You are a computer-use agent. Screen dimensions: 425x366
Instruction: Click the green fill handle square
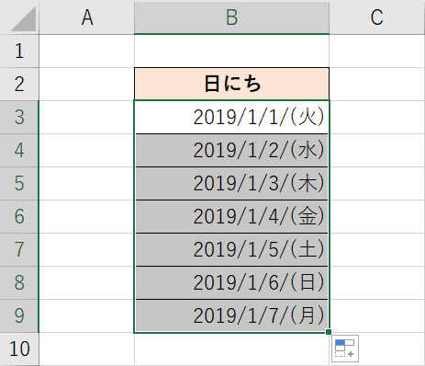329,332
